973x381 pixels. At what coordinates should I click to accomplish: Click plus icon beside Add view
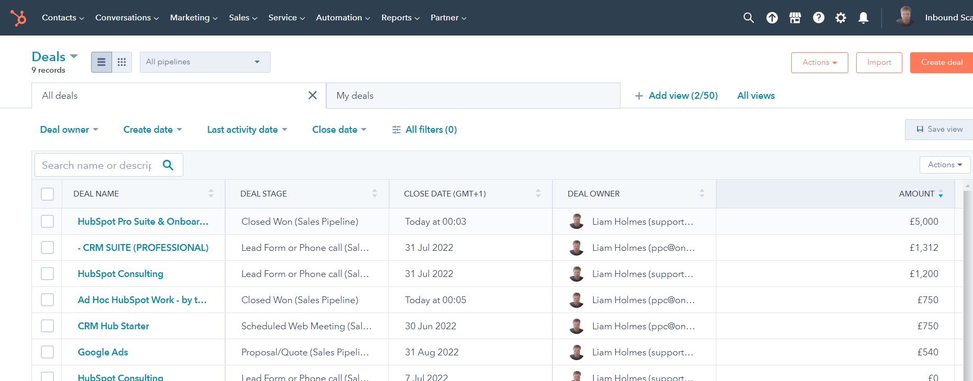639,96
